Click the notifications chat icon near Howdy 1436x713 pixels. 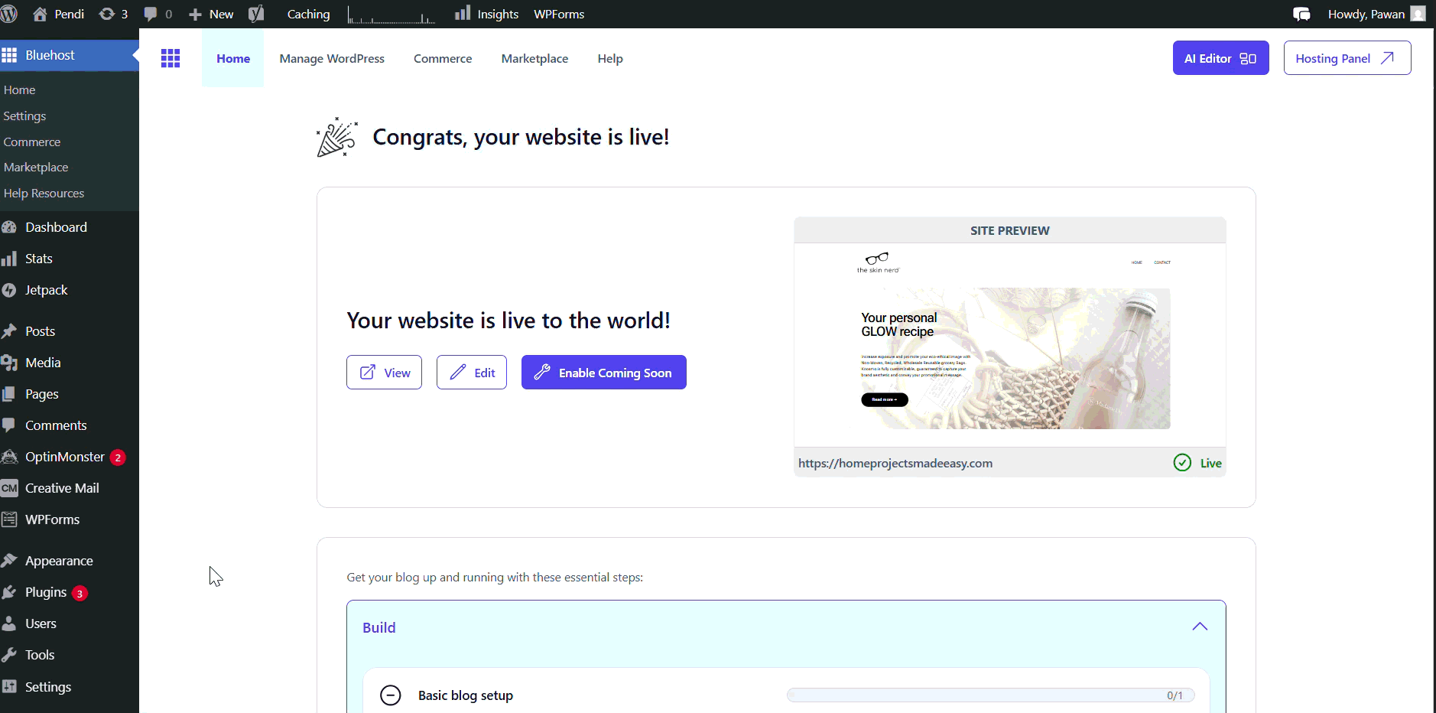[x=1301, y=14]
